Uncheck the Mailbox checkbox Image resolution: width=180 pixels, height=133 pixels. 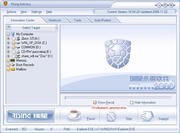click(x=9, y=70)
